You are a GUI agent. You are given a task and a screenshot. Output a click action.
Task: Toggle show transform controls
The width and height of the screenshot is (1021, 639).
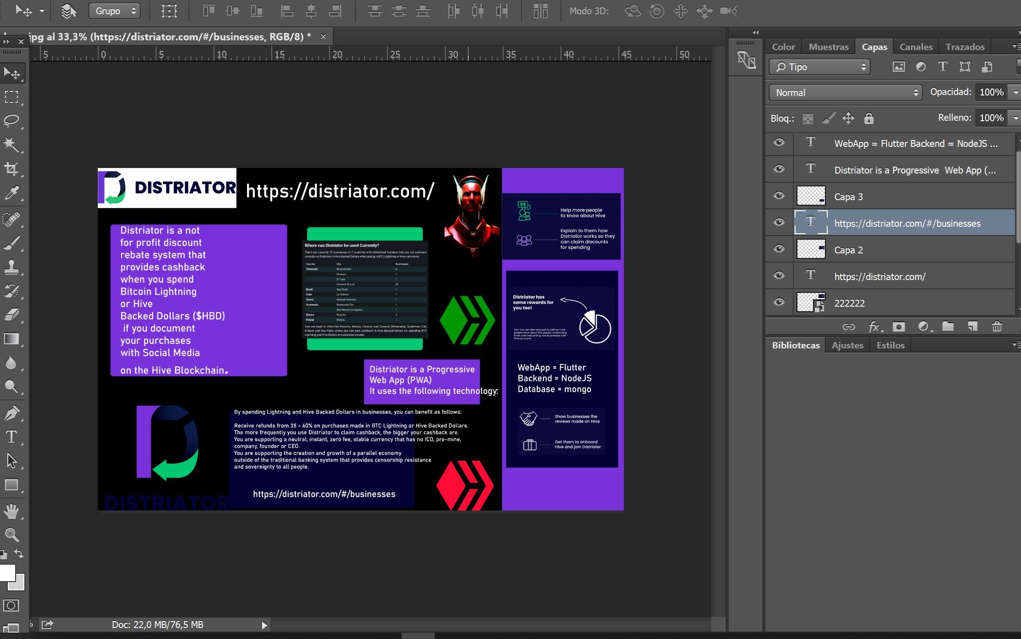(169, 11)
